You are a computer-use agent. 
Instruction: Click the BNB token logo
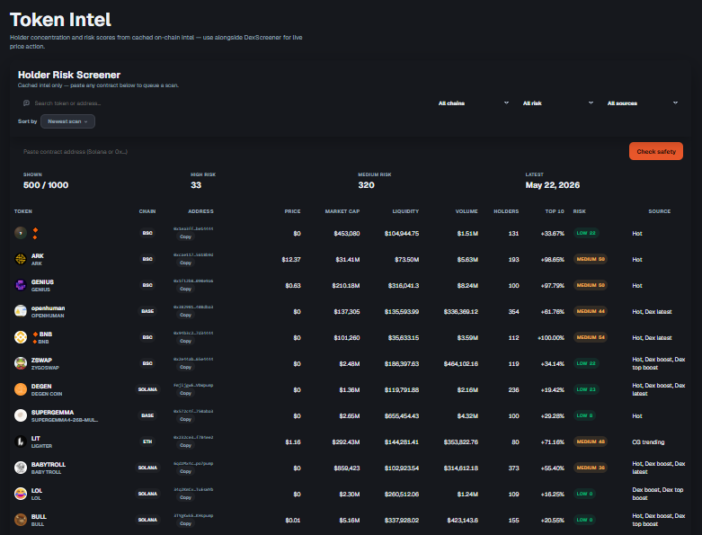tap(21, 337)
